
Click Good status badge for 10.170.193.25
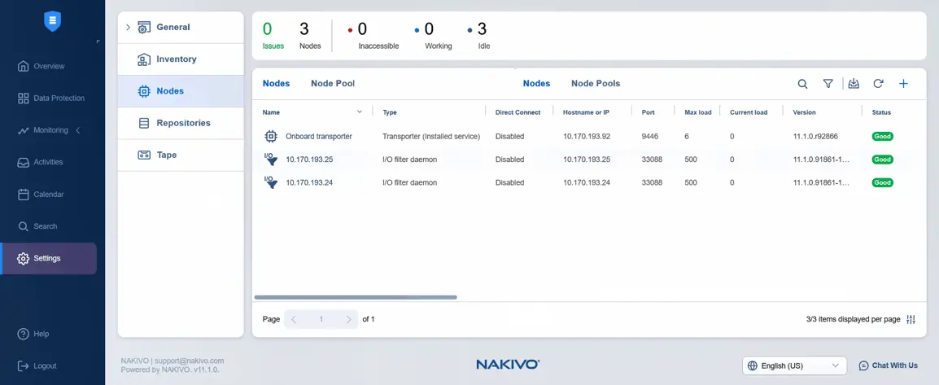coord(883,160)
